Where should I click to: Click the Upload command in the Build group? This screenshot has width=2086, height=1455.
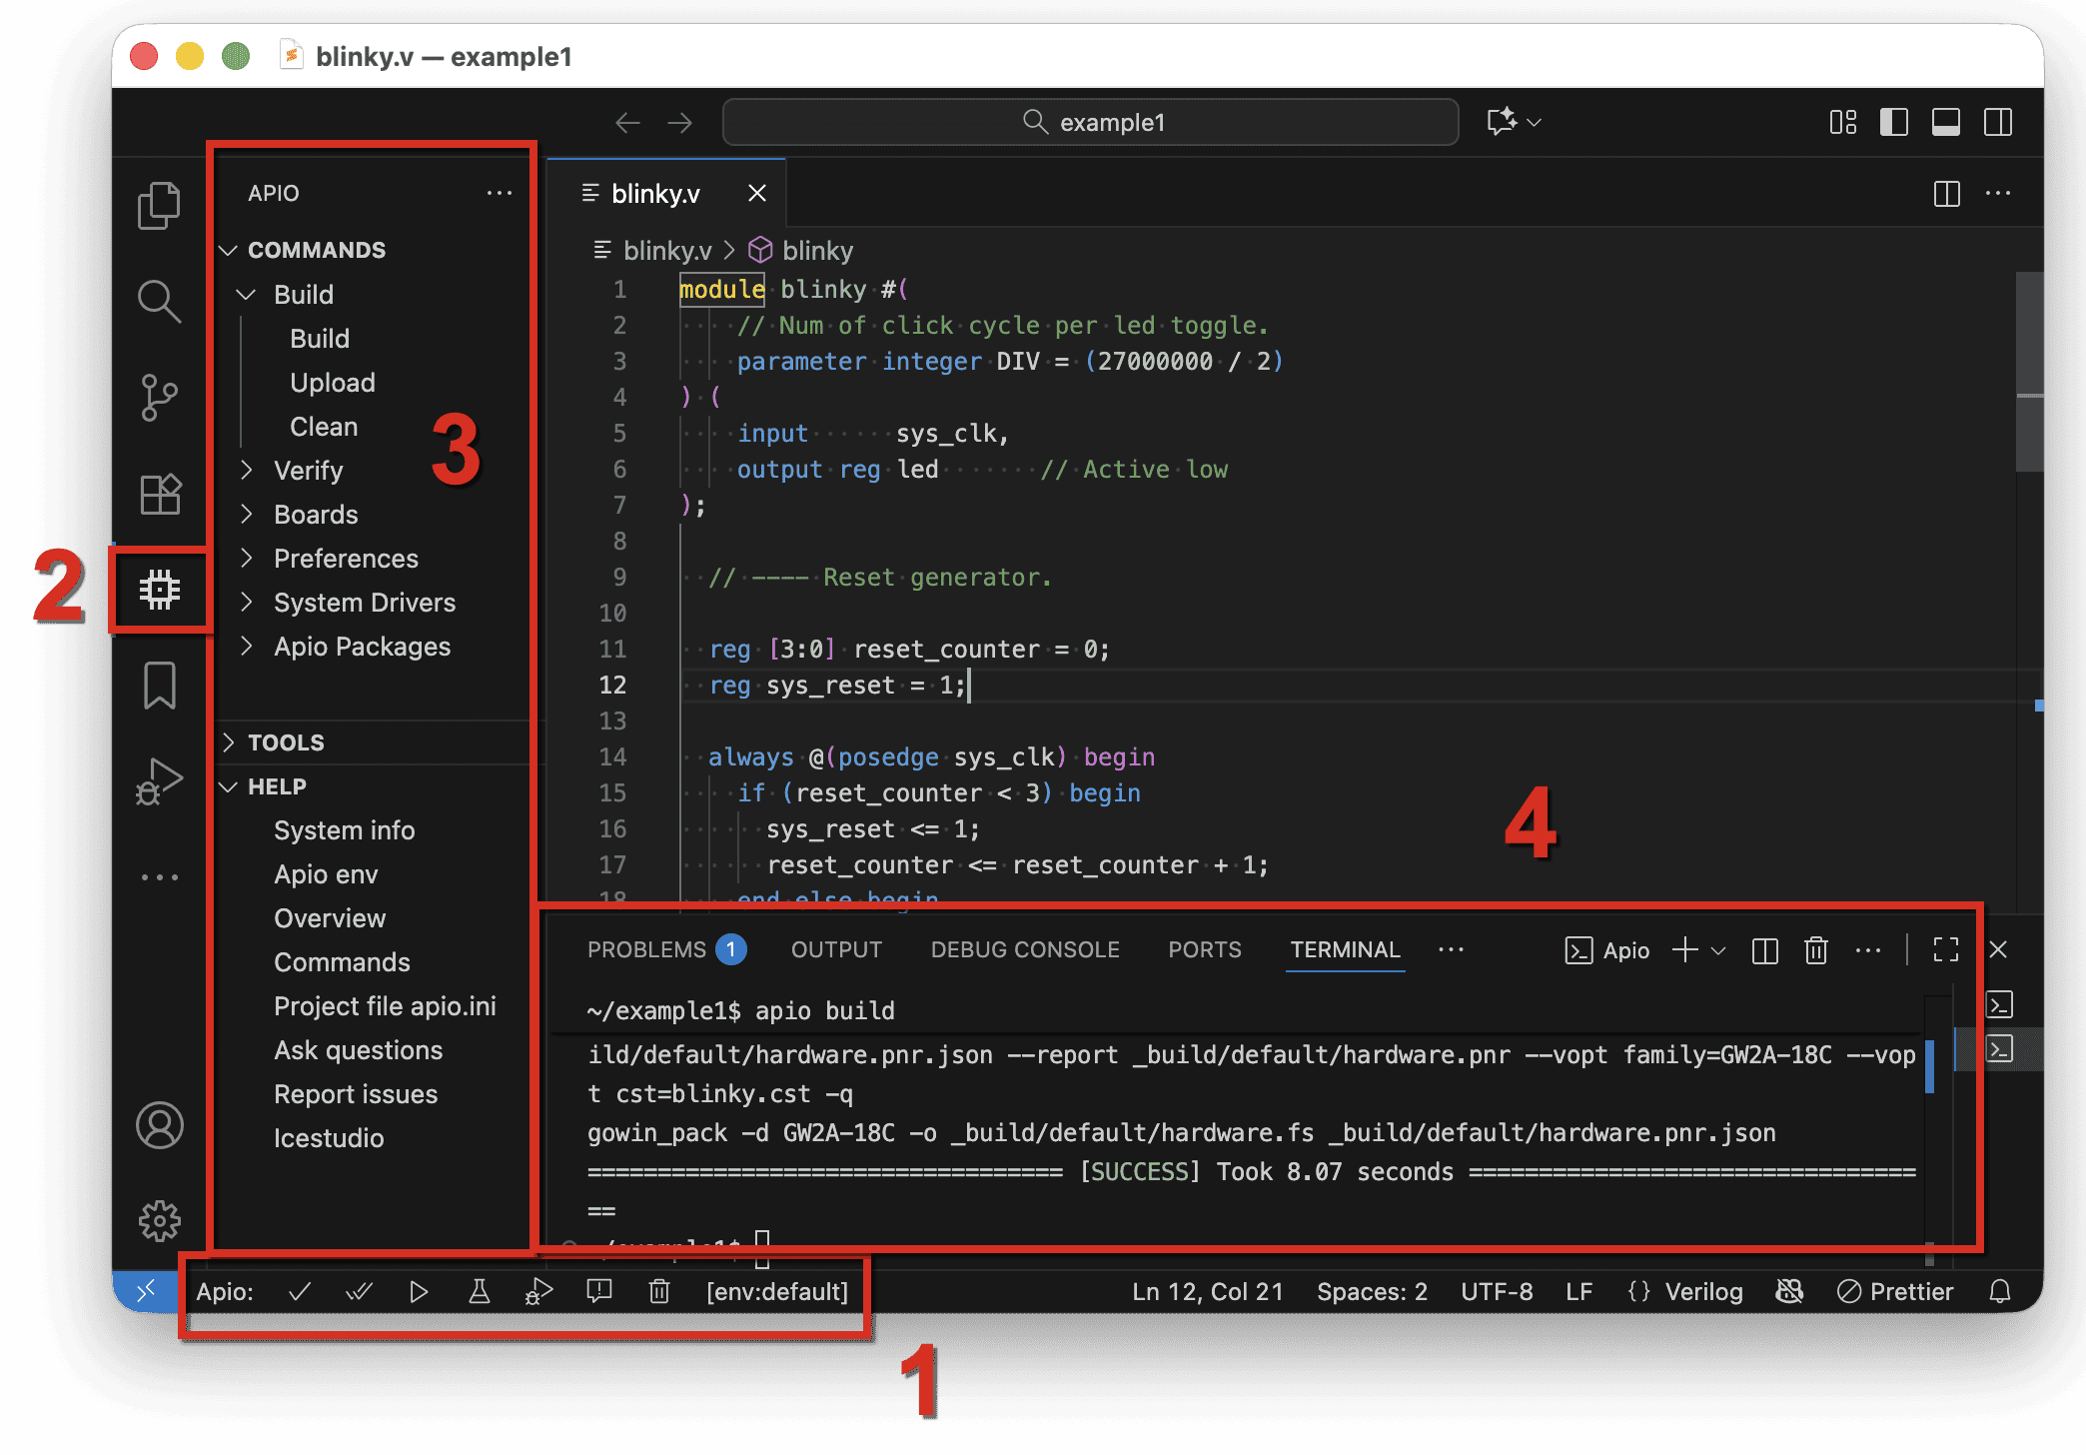[333, 383]
